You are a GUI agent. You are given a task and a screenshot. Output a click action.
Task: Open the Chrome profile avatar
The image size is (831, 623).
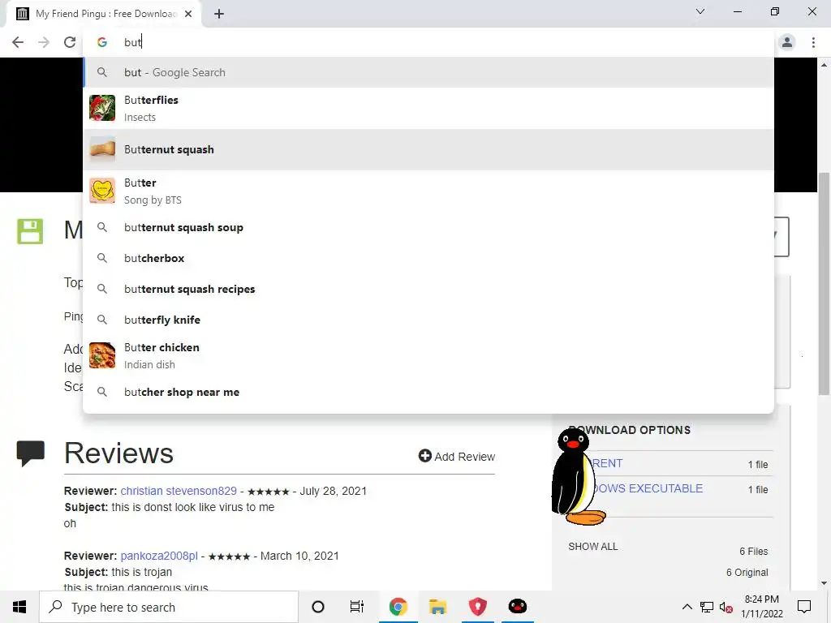pos(787,42)
